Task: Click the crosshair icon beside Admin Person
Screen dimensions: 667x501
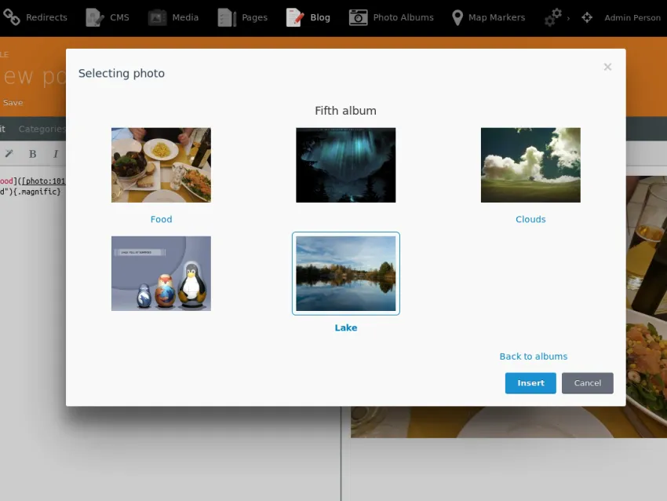Action: click(587, 17)
